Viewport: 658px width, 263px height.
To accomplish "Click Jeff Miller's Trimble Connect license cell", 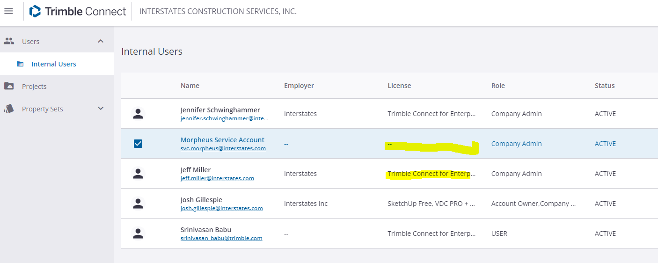I will [431, 174].
